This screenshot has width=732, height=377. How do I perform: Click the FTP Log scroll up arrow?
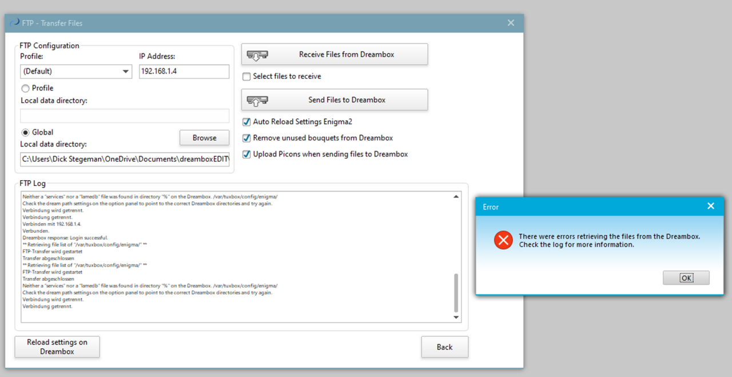[456, 197]
